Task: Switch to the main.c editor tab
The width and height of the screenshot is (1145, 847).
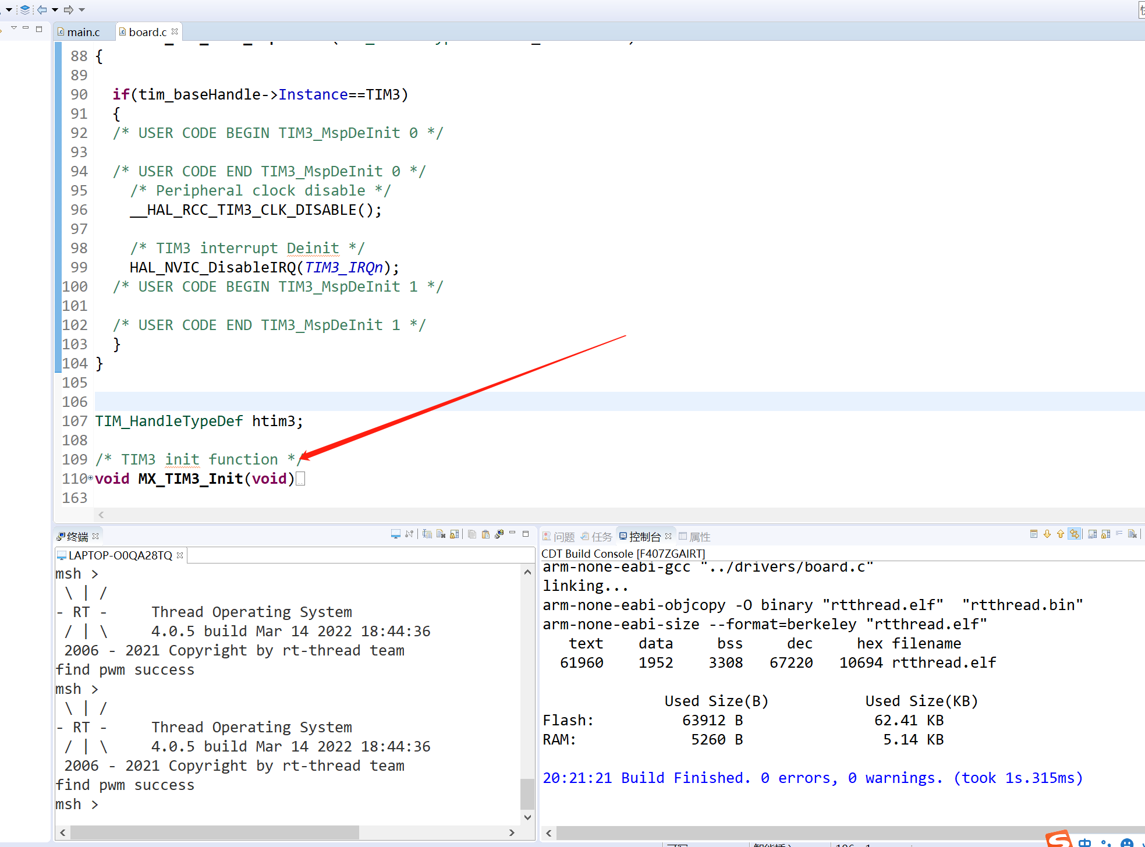Action: (x=83, y=32)
